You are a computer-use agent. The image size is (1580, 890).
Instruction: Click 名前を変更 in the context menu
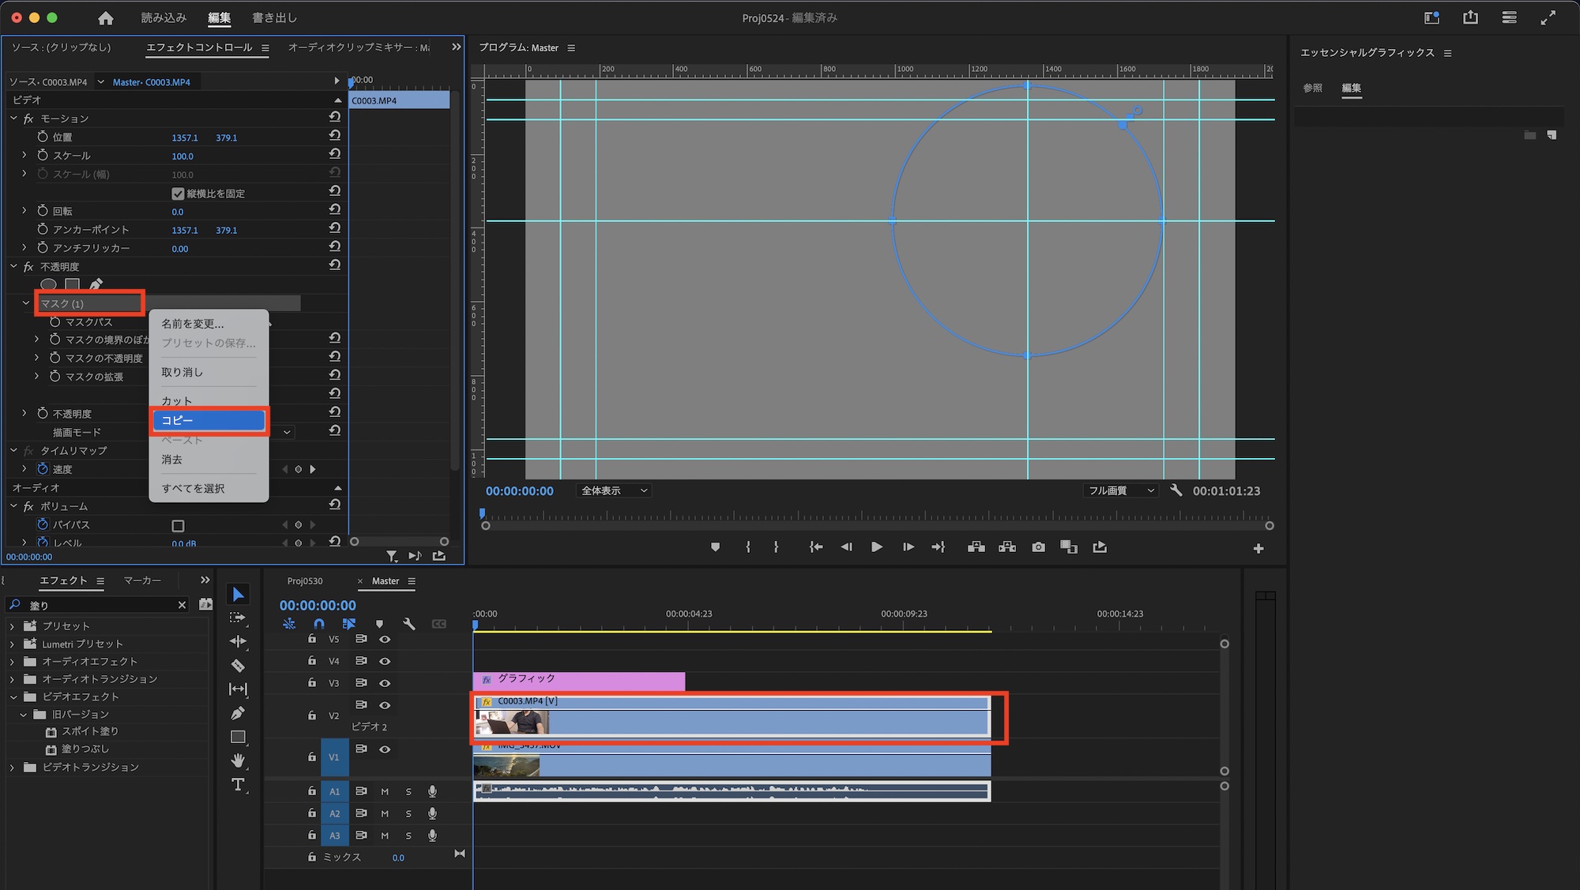tap(193, 324)
